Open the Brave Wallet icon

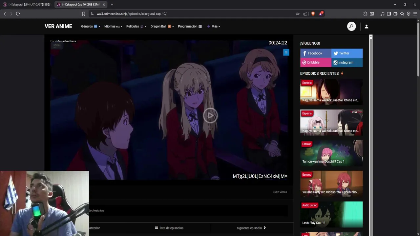pos(395,14)
